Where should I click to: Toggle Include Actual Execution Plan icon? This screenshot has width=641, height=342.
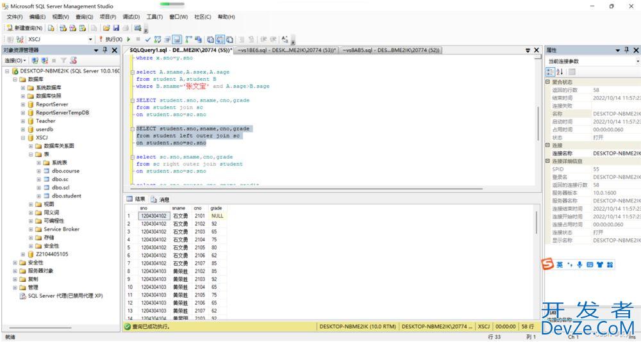[x=188, y=39]
